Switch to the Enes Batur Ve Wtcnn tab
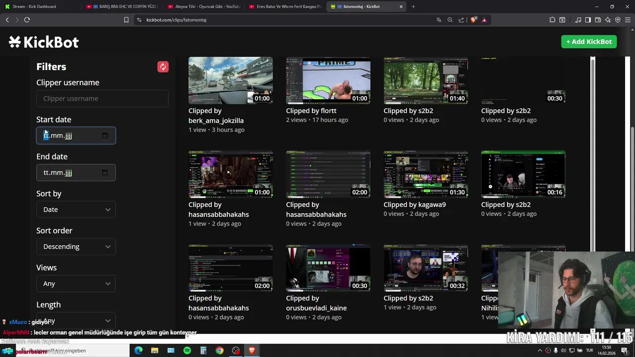The height and width of the screenshot is (357, 635). coord(285,6)
